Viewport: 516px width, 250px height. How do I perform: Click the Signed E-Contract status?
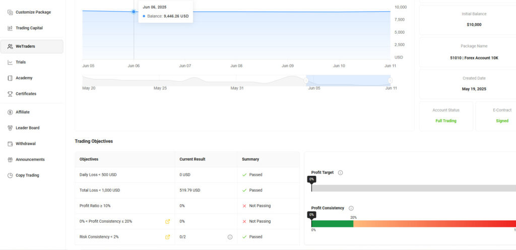point(502,121)
